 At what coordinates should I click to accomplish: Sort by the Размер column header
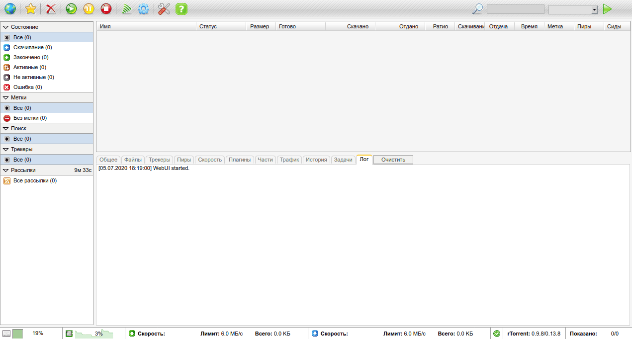click(261, 26)
